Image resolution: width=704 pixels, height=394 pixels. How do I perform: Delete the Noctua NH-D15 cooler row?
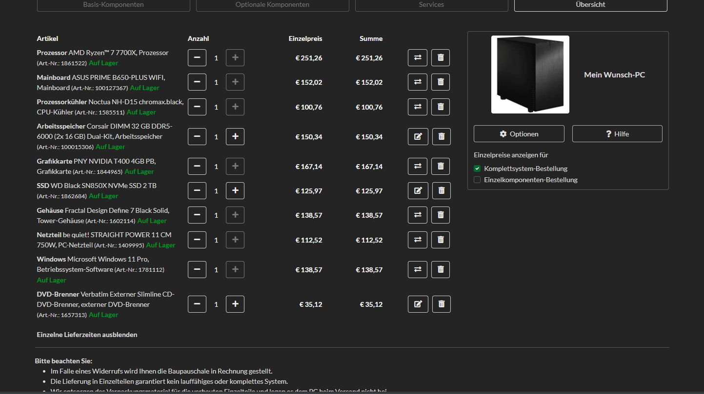(441, 107)
